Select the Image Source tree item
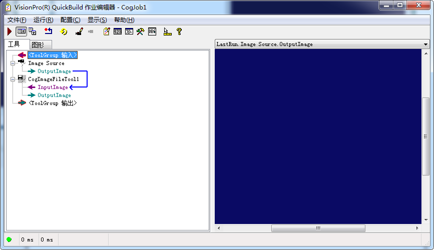The width and height of the screenshot is (434, 250). point(46,63)
